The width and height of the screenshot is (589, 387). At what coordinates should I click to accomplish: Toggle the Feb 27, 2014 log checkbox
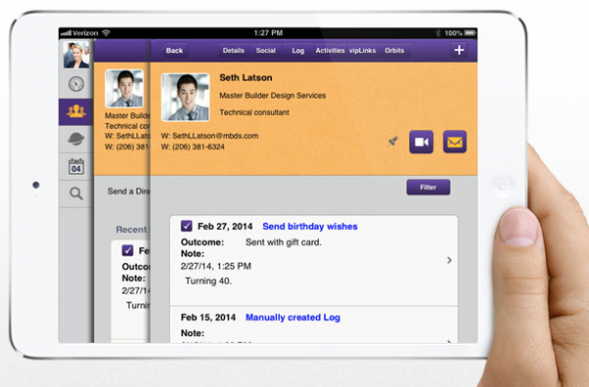point(187,226)
